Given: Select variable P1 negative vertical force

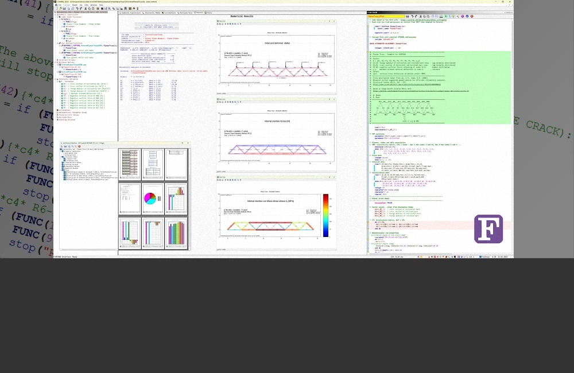Looking at the screenshot, I should click(x=83, y=96).
